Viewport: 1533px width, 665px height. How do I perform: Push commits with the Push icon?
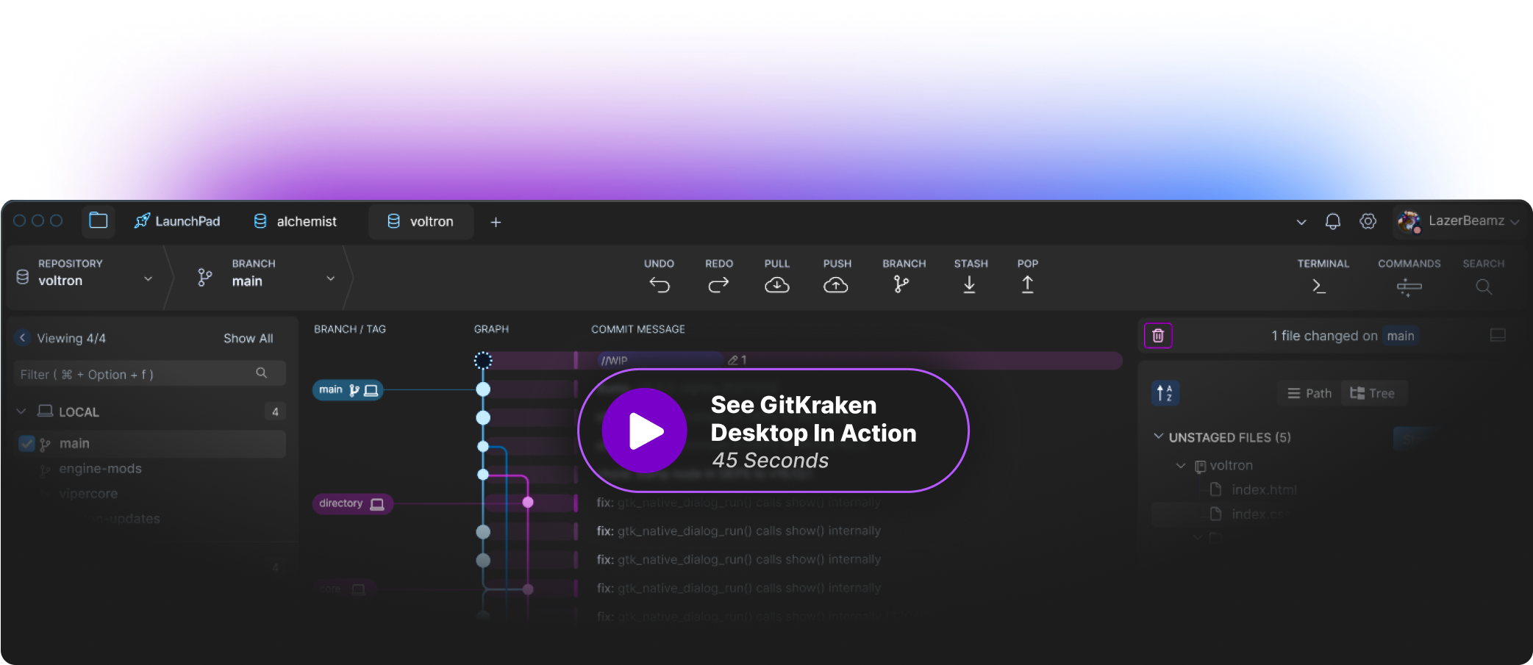point(836,285)
